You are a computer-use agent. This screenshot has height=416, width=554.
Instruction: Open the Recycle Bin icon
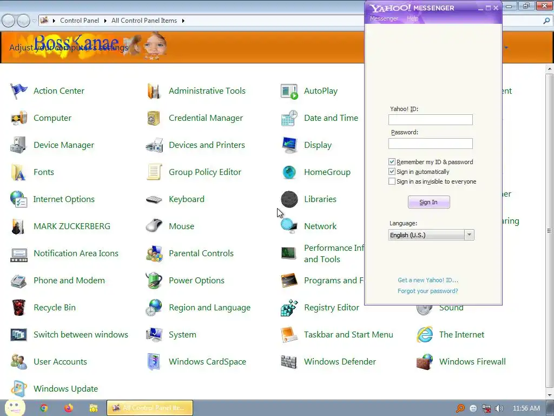(19, 308)
